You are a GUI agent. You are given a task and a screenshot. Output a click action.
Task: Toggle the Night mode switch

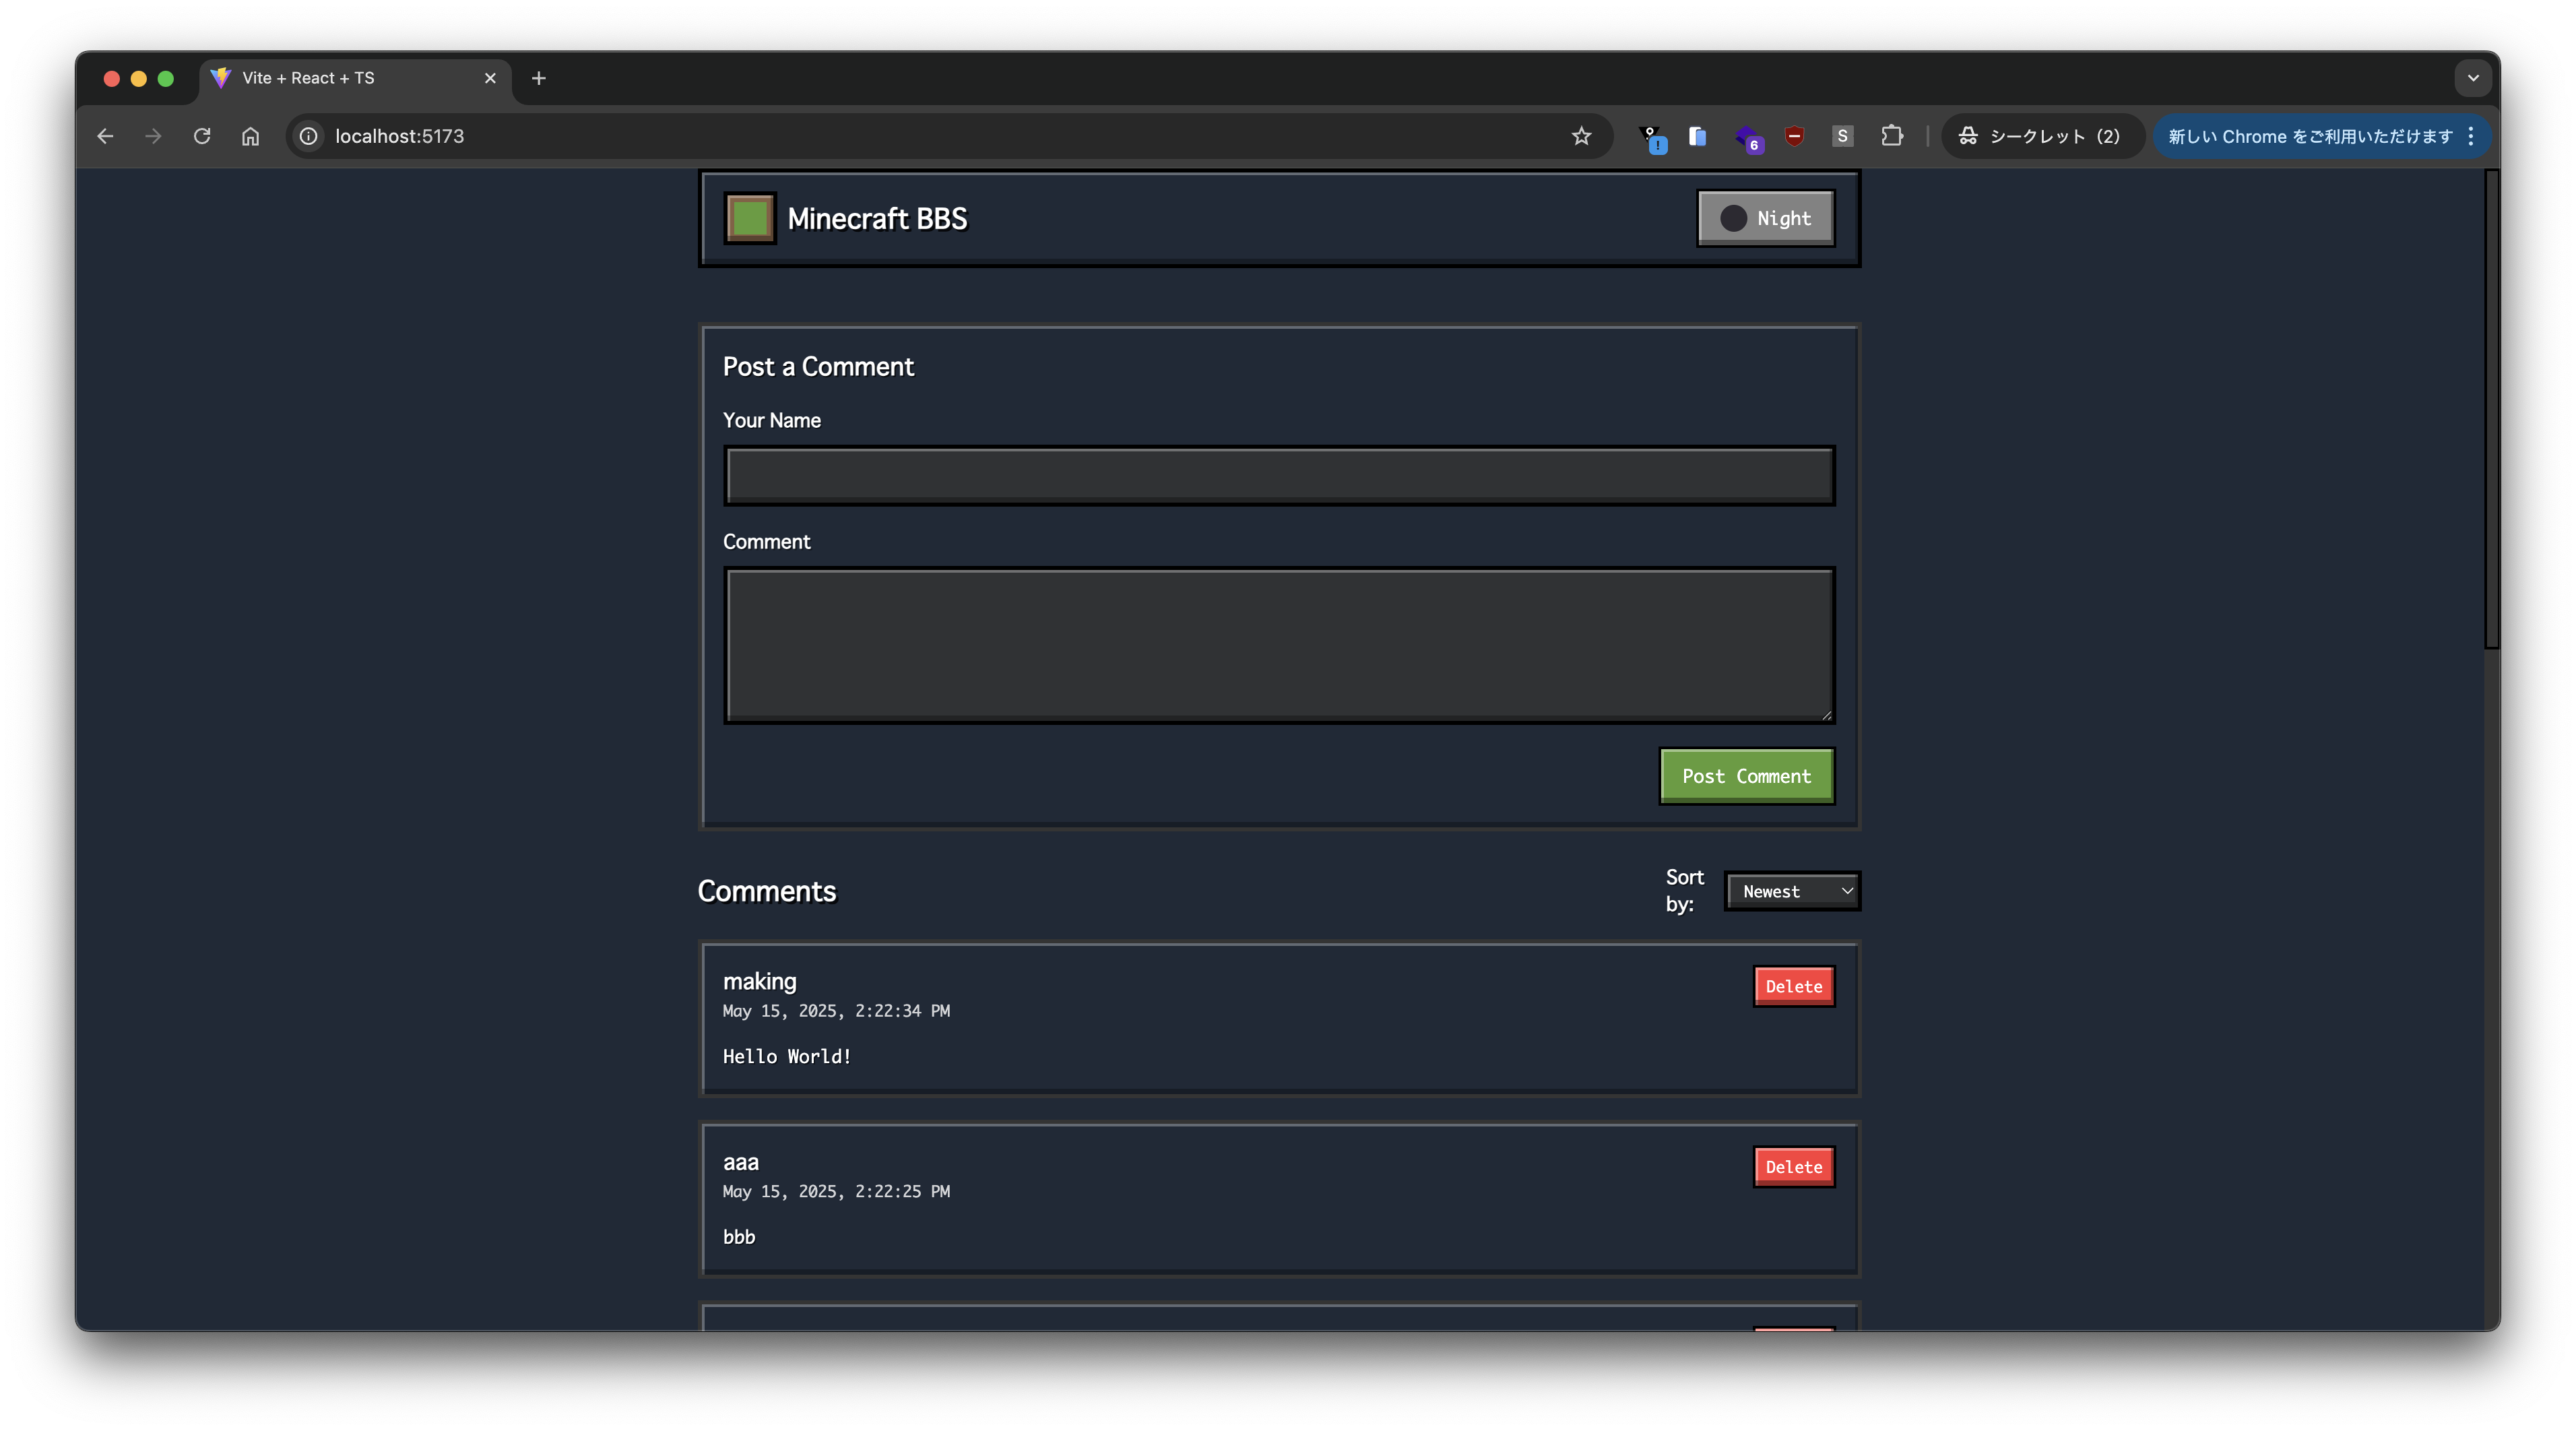[1765, 218]
